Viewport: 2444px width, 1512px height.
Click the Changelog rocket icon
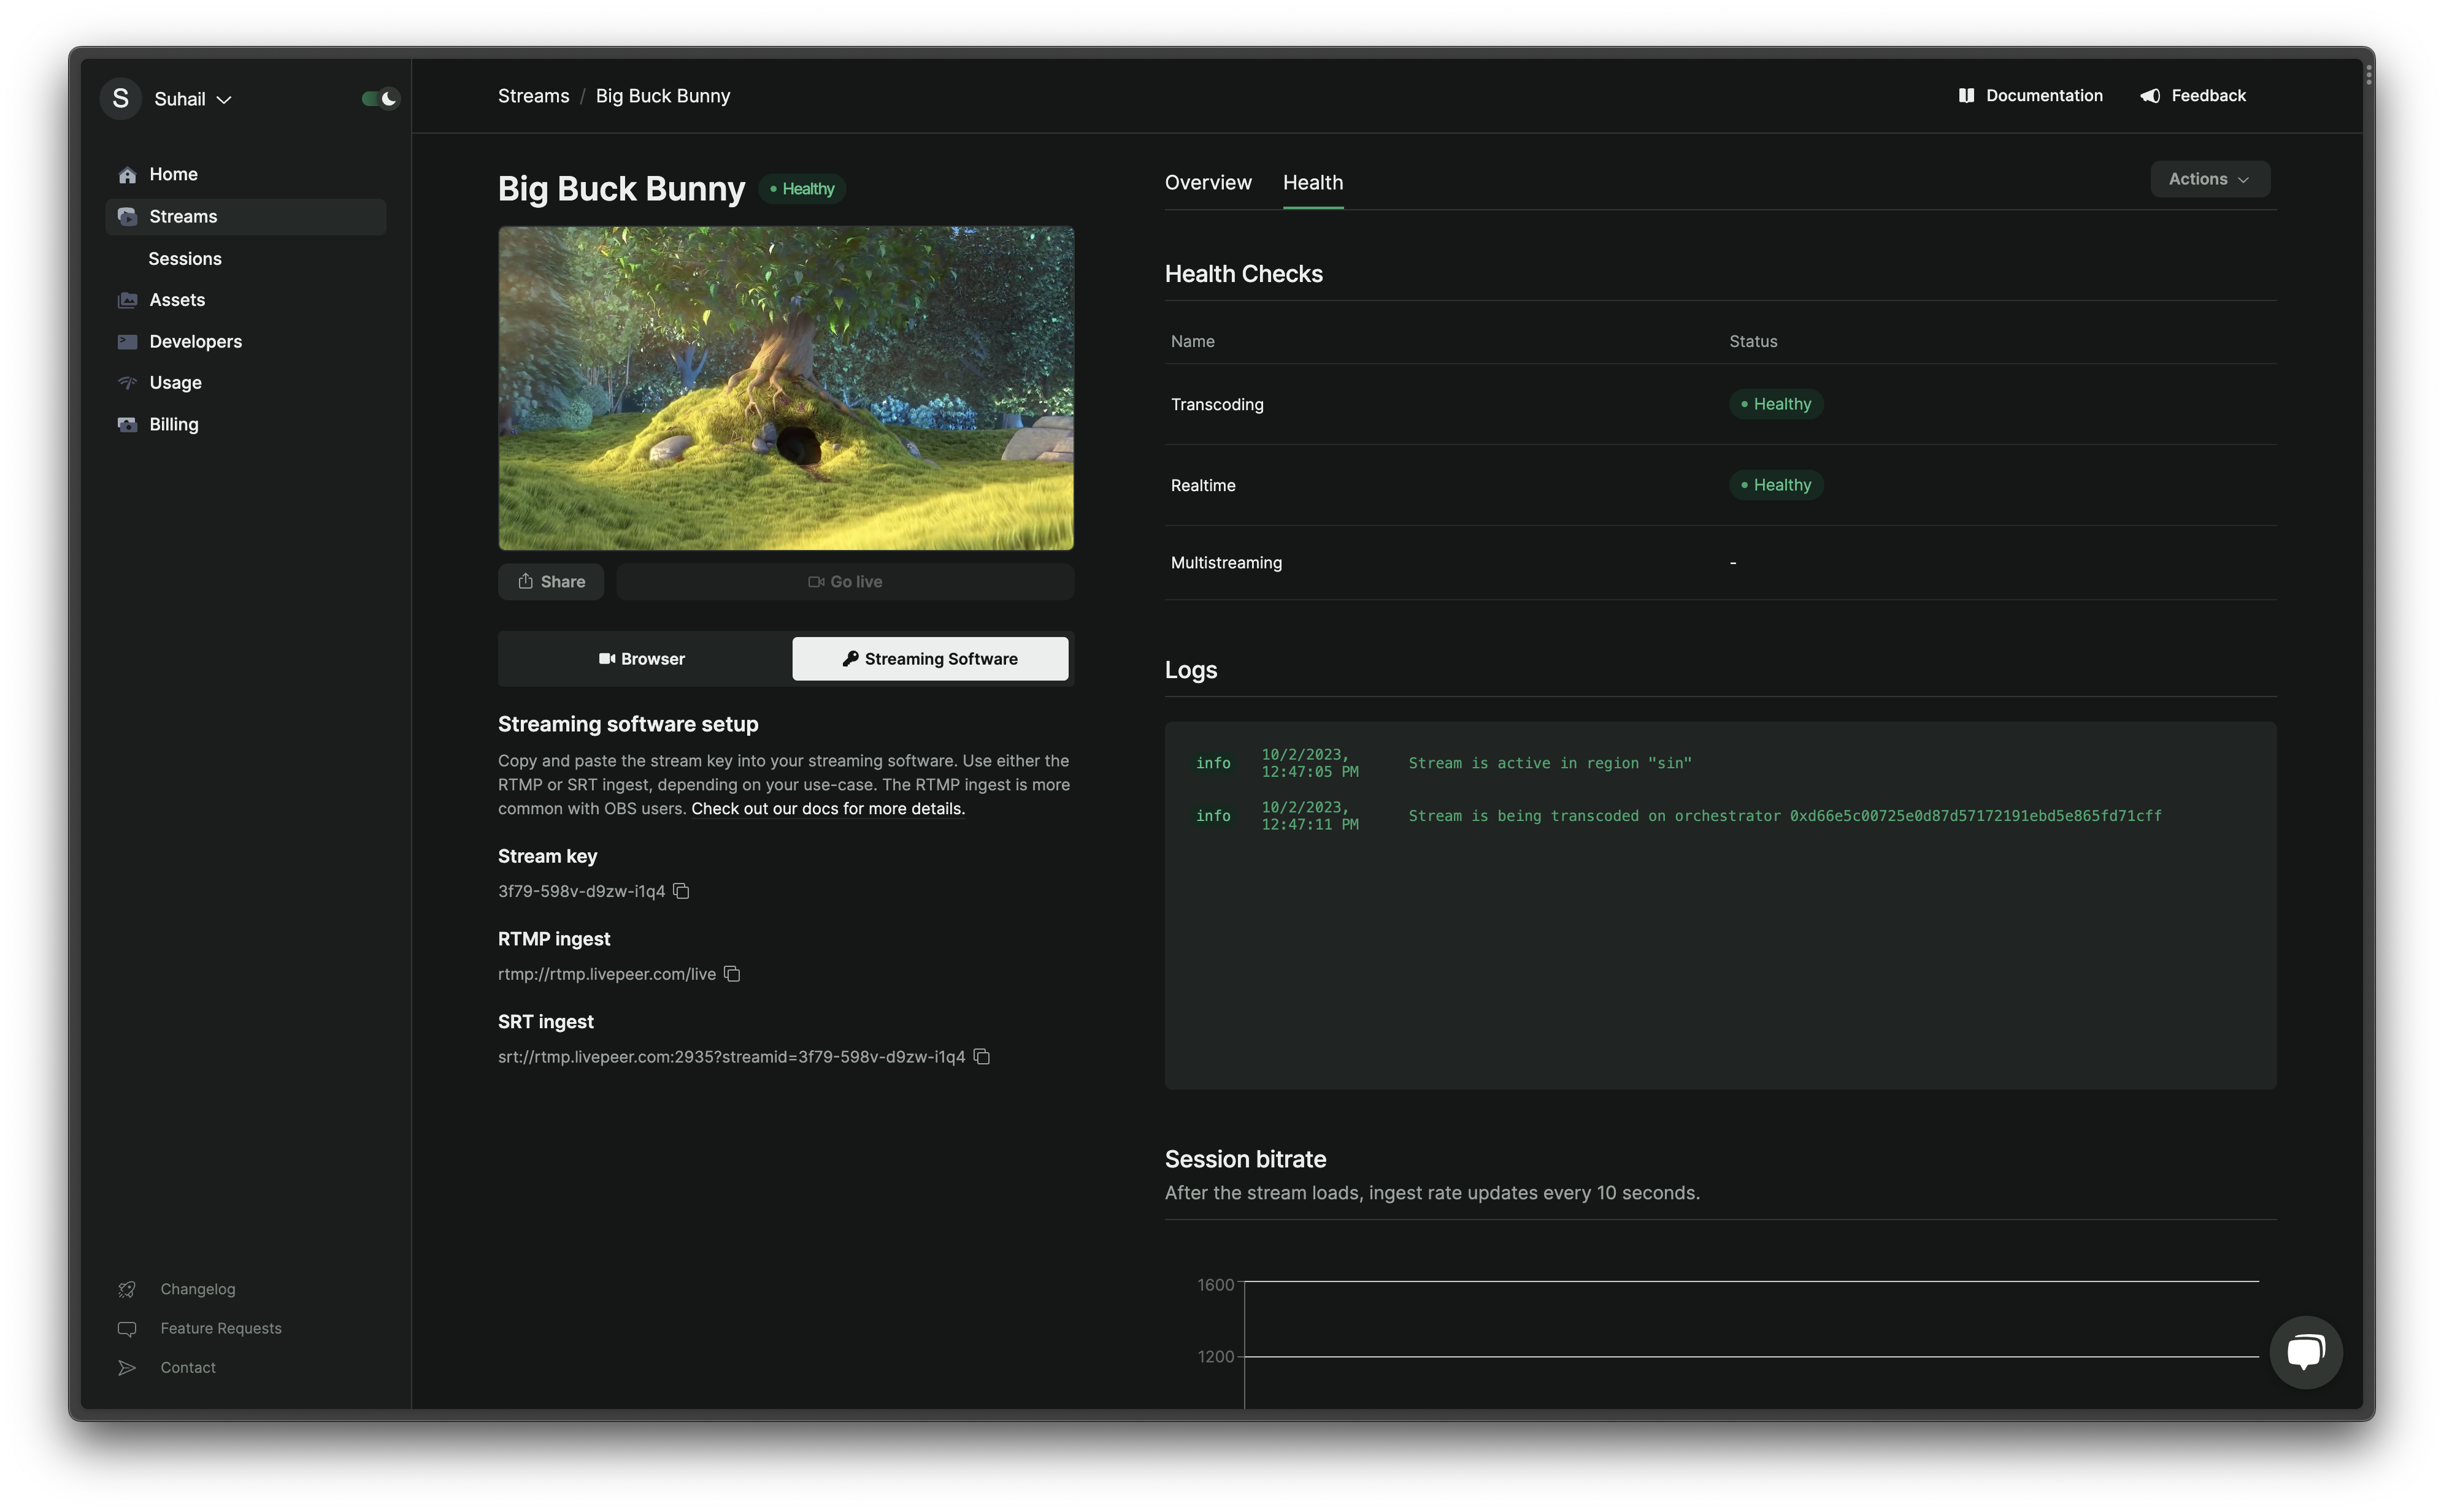127,1290
